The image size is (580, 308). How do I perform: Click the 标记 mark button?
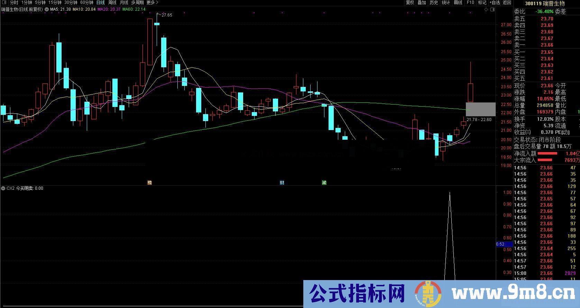tap(482, 2)
